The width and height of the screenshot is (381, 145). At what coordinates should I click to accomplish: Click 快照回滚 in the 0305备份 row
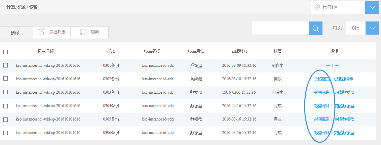point(321,119)
